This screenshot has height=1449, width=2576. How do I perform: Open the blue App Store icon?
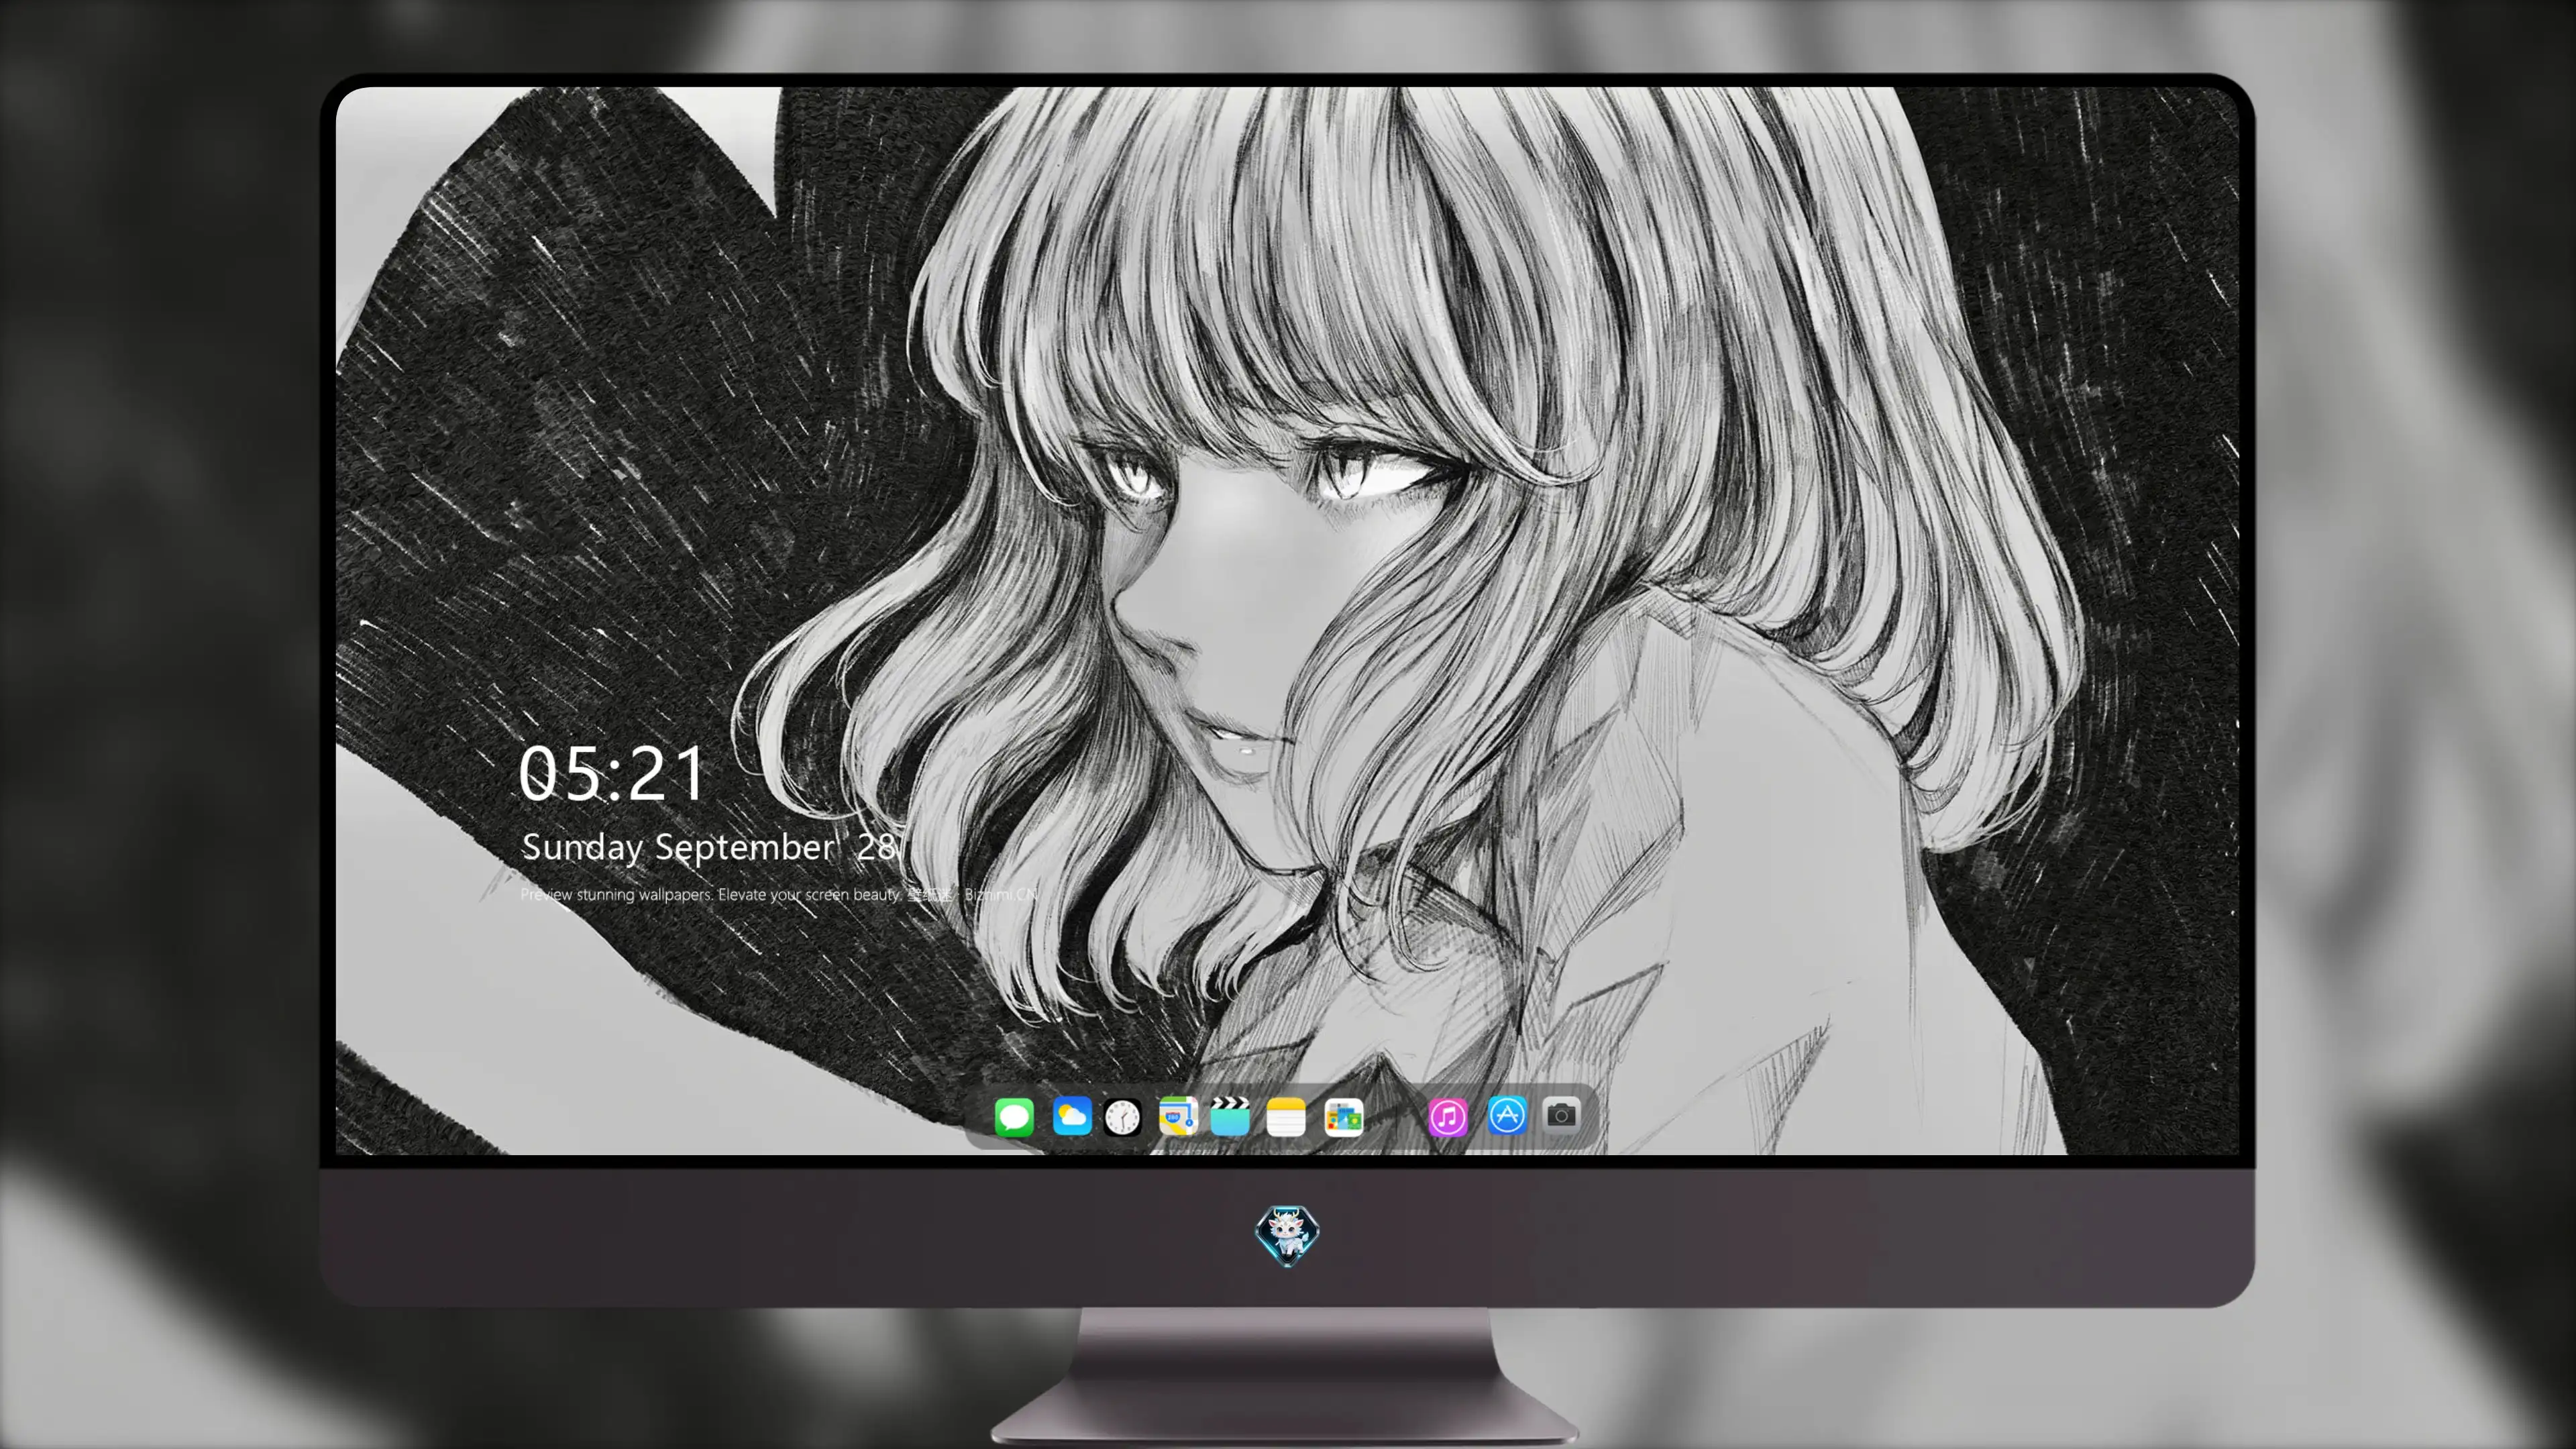coord(1507,1115)
